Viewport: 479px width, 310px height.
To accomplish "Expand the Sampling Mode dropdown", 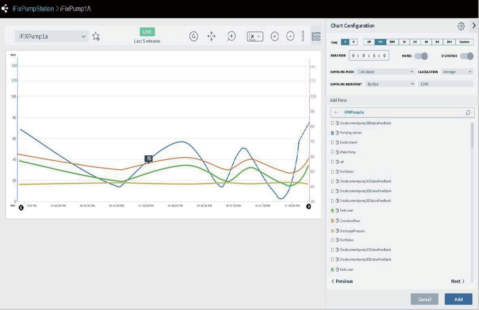I will [386, 72].
